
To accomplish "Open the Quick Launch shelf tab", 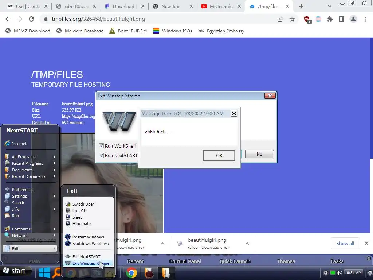I will pos(235,261).
